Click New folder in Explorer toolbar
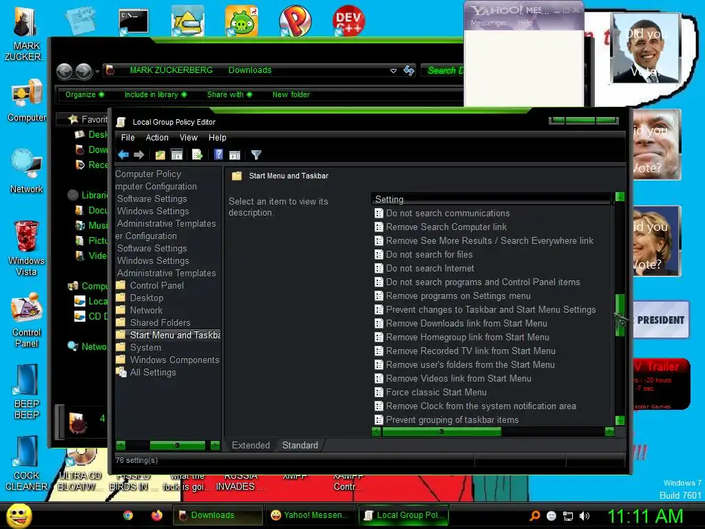This screenshot has height=529, width=705. coord(291,94)
